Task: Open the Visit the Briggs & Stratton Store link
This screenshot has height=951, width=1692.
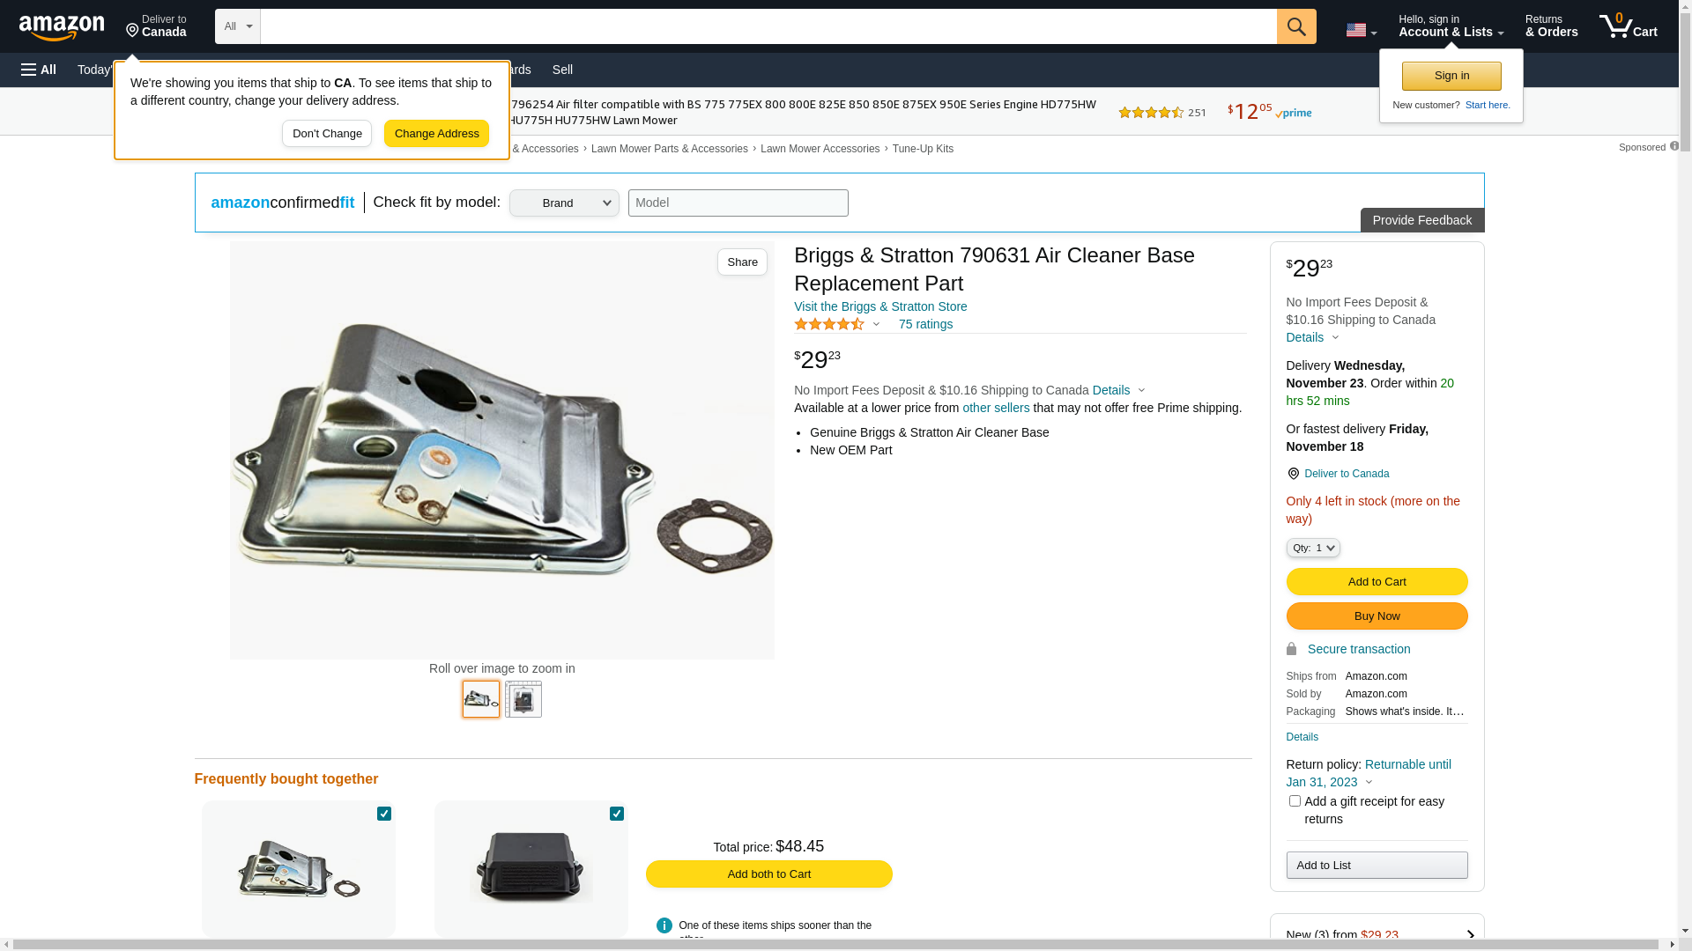Action: point(880,306)
